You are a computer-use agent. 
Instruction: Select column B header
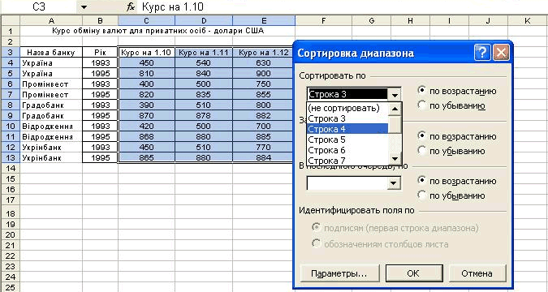[x=100, y=20]
